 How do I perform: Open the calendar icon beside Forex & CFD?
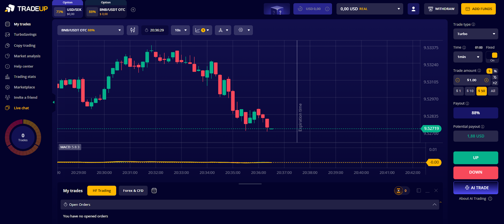coord(154,191)
